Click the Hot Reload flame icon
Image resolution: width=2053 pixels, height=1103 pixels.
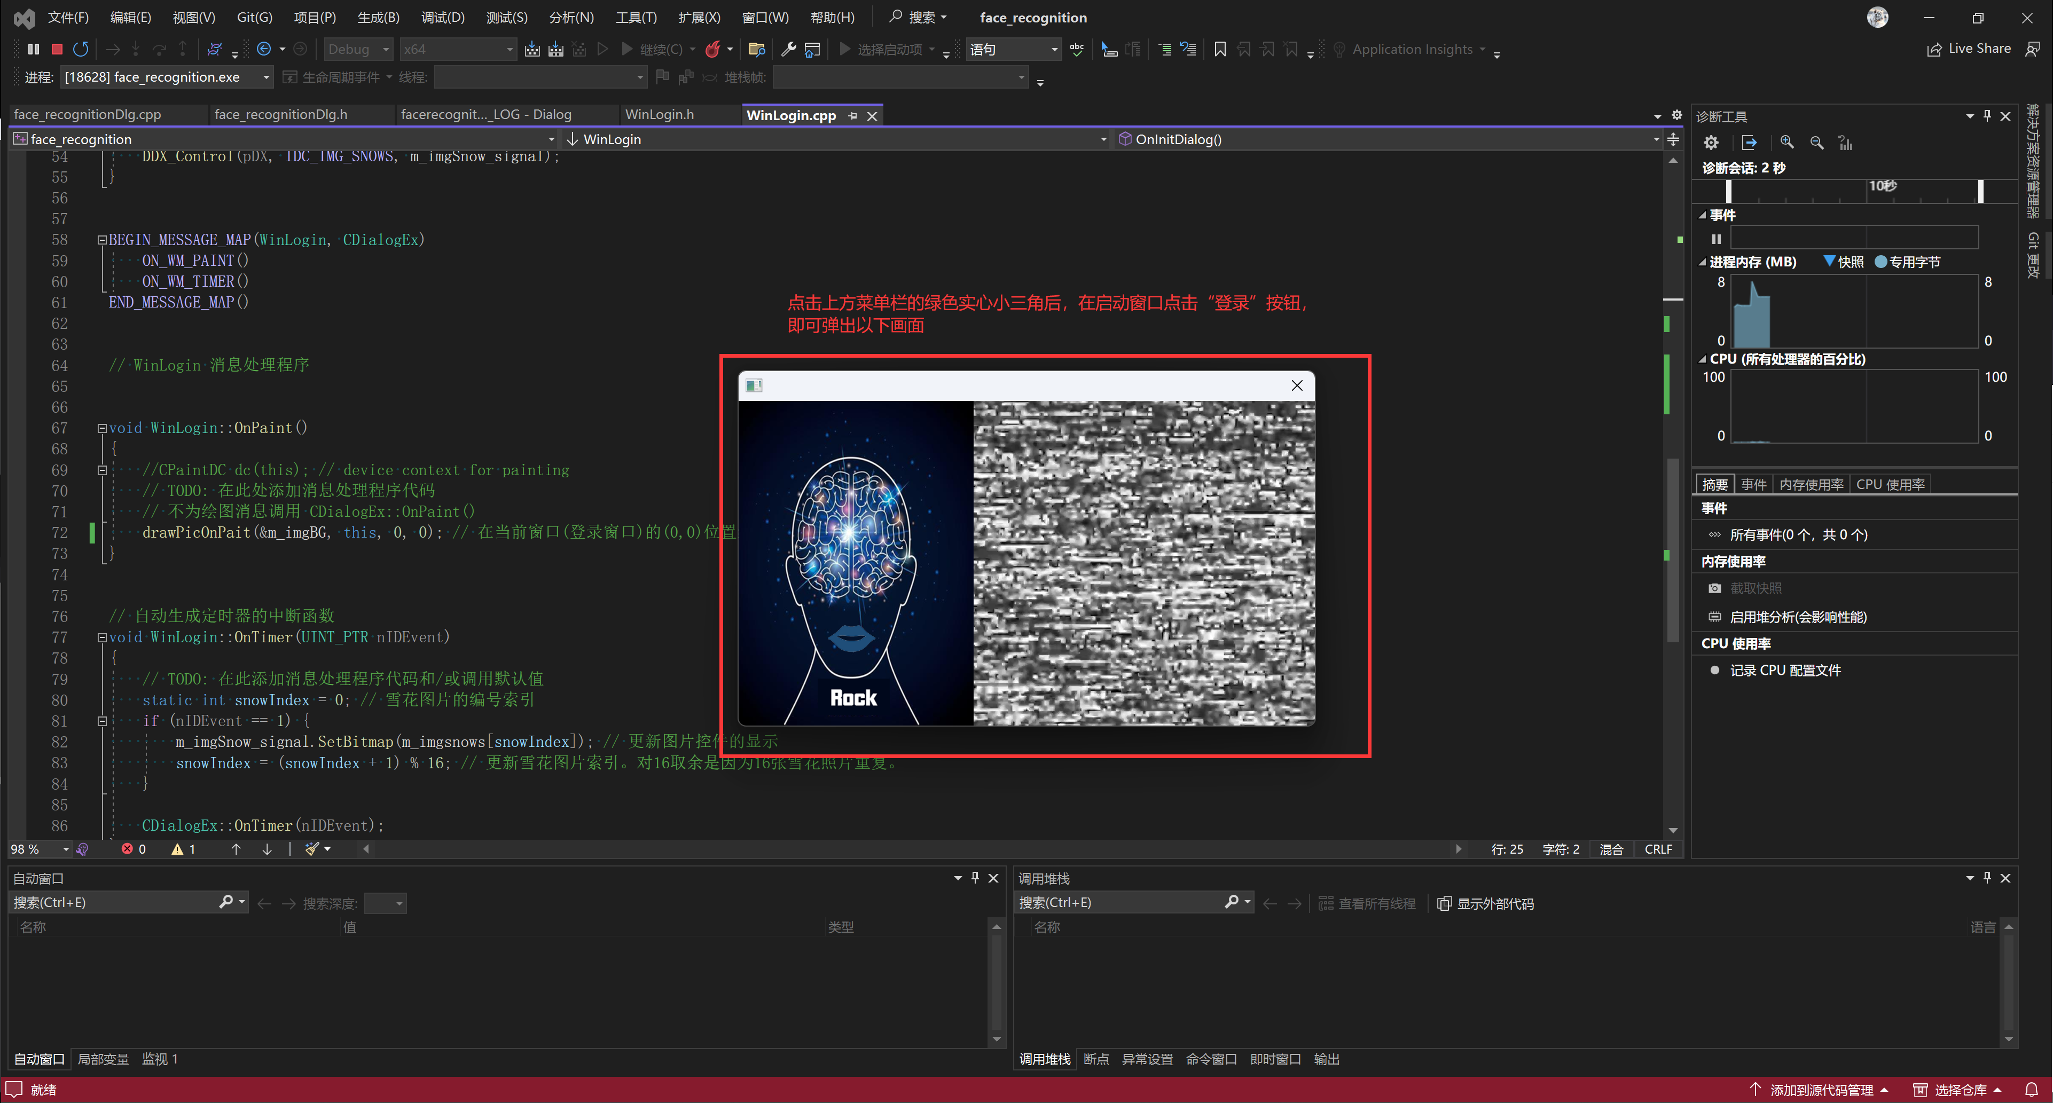point(712,50)
